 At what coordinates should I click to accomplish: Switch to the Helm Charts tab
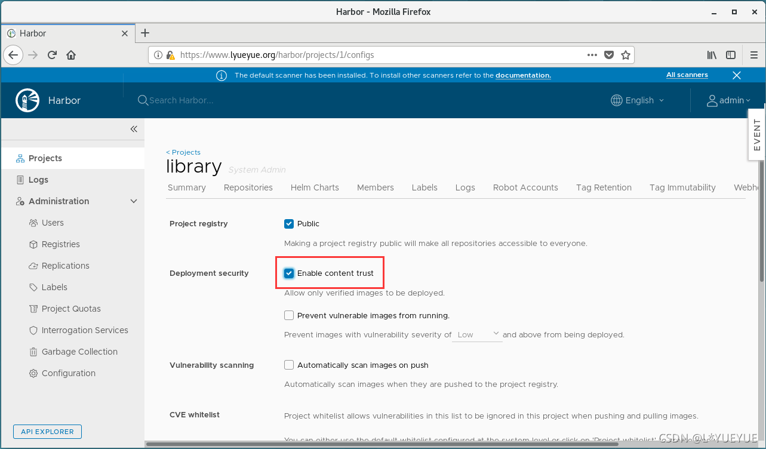315,187
